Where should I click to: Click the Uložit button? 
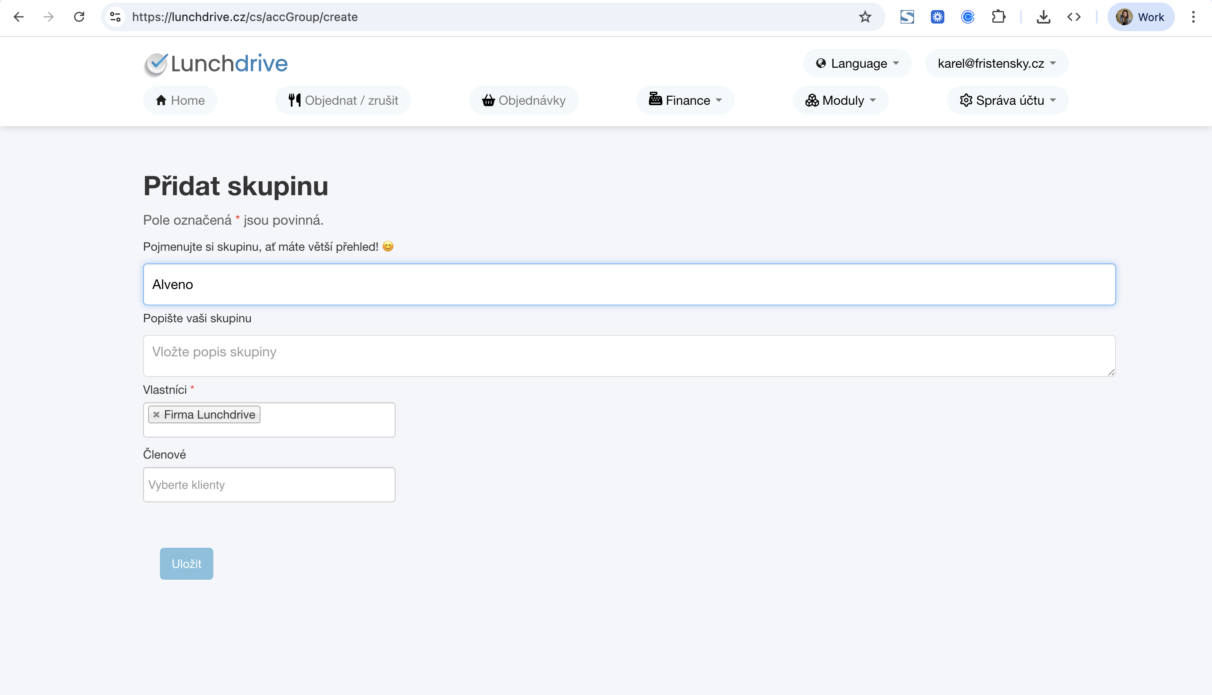point(186,564)
